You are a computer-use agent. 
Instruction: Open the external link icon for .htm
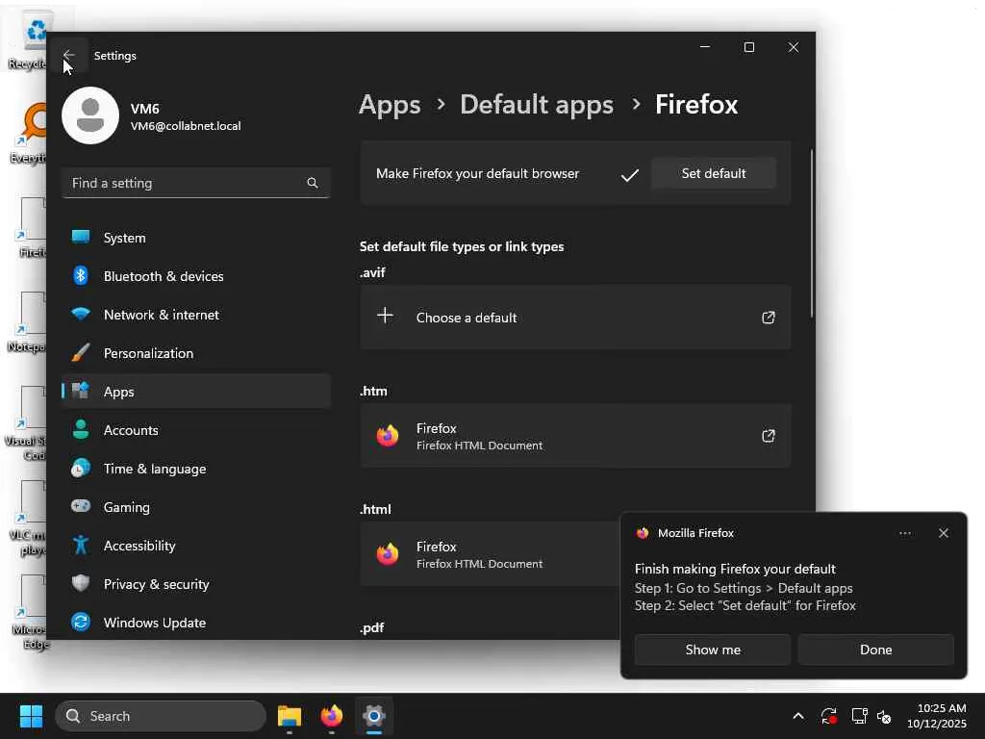tap(768, 436)
